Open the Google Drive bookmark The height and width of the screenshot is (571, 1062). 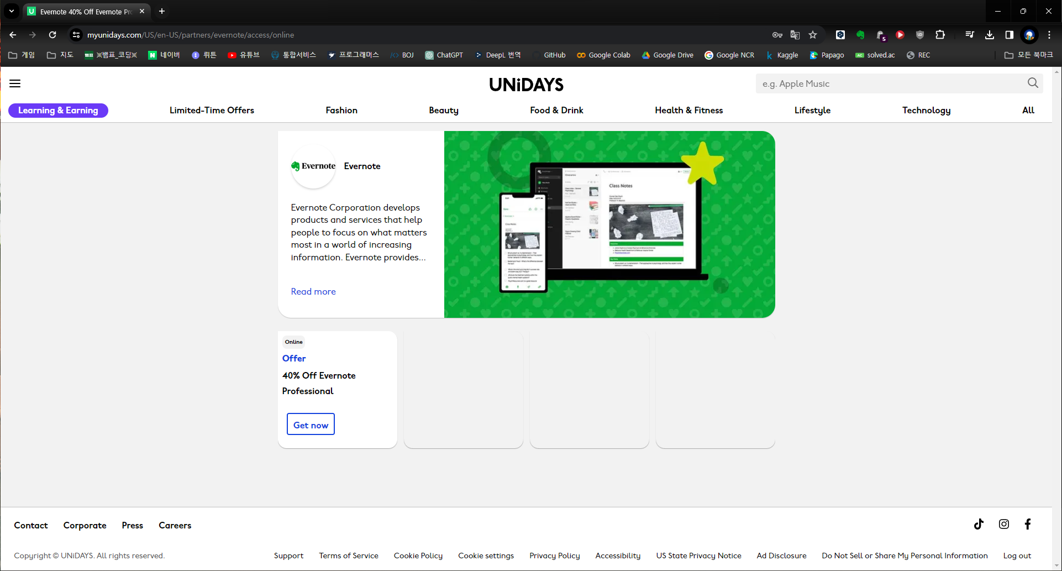pyautogui.click(x=667, y=55)
